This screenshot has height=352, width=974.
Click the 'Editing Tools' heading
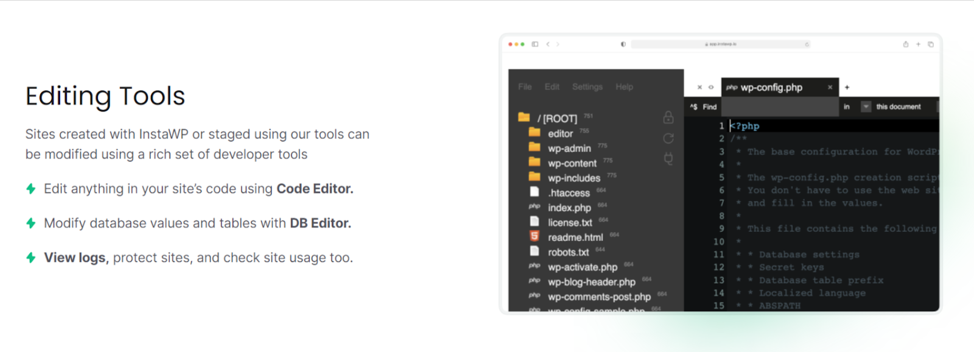(105, 96)
